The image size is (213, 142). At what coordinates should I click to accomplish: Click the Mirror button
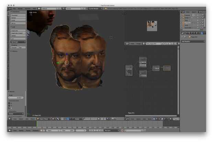click(x=18, y=23)
